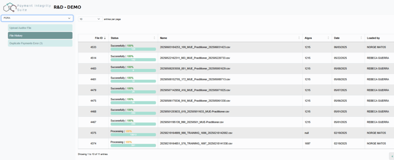Open Upload Auditor File menu item
The image size is (394, 160).
point(40,28)
